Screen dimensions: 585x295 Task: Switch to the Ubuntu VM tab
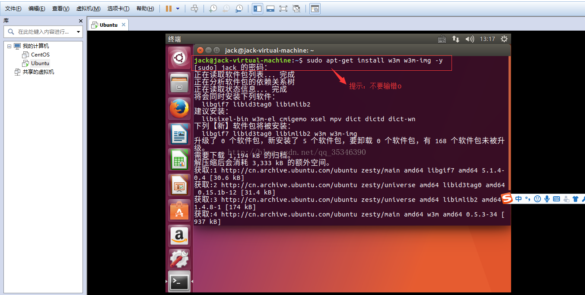pos(108,25)
